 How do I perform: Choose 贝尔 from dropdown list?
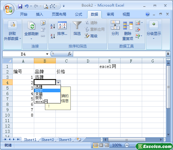[47, 90]
